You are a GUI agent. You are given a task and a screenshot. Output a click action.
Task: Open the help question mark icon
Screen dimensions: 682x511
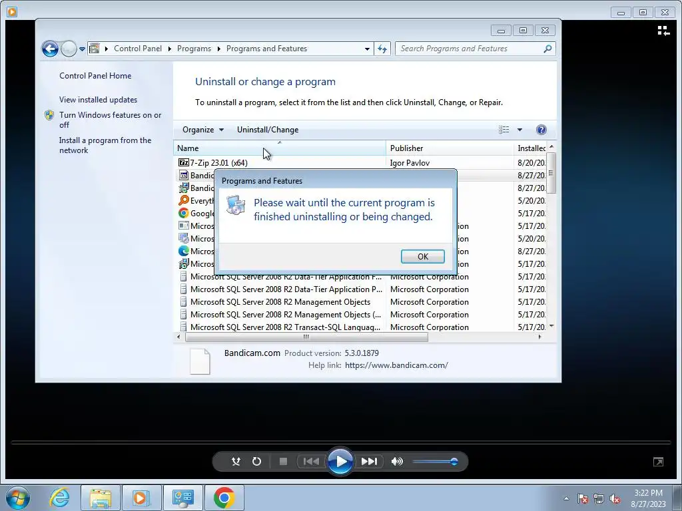[541, 130]
